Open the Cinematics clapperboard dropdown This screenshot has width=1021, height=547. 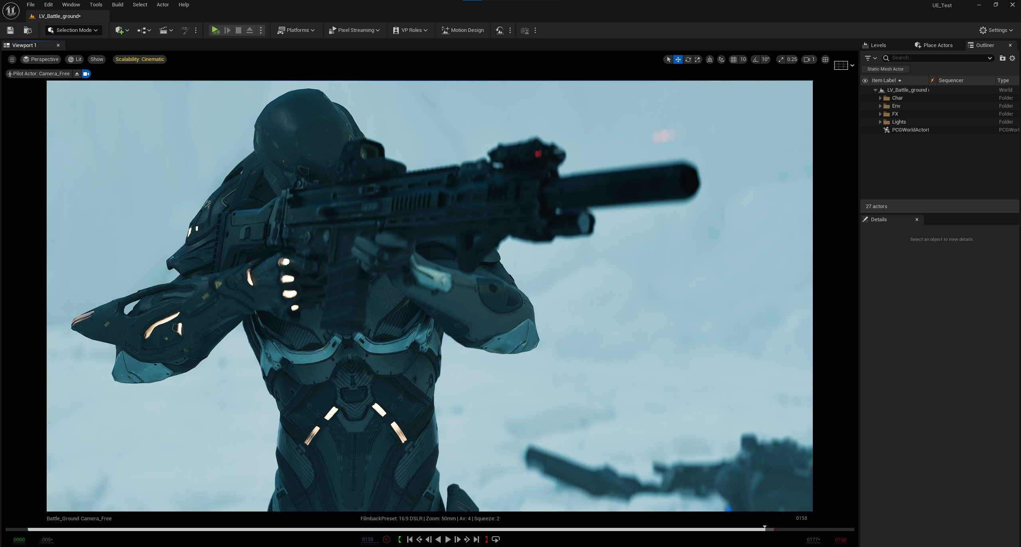click(166, 30)
